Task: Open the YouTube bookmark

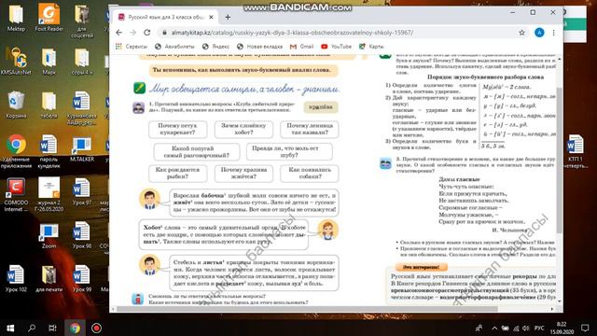Action: (x=336, y=47)
